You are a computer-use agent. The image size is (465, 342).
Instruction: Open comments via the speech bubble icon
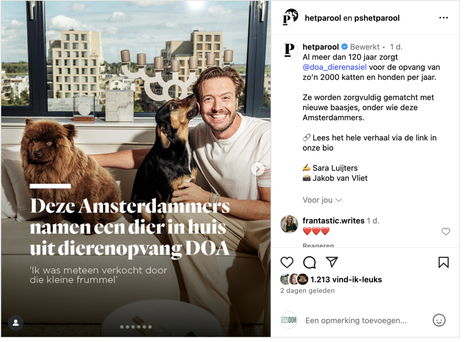309,262
